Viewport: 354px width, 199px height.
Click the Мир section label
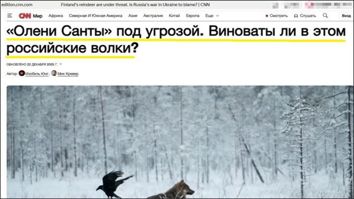38,16
